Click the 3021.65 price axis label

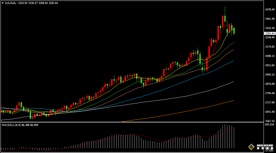tap(270, 65)
